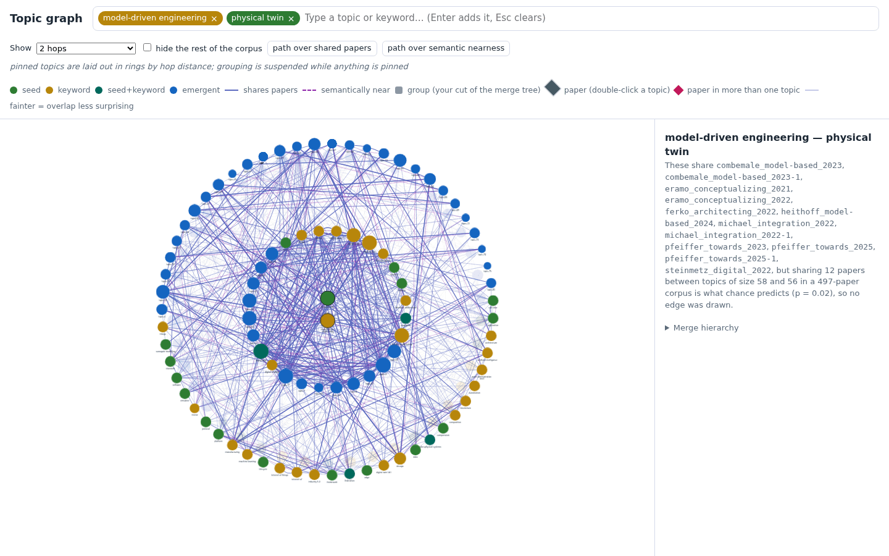Click the dashed semantically near legend line
This screenshot has width=889, height=556.
point(309,90)
